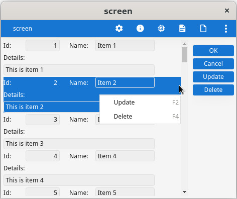Click the info circle icon
This screenshot has width=237, height=199.
click(140, 29)
